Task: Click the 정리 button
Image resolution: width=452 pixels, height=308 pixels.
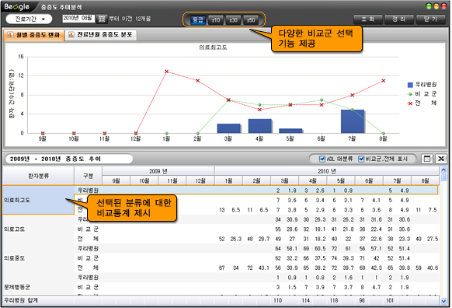Action: [x=399, y=19]
